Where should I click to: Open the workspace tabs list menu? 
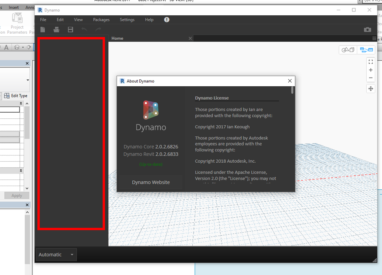374,39
